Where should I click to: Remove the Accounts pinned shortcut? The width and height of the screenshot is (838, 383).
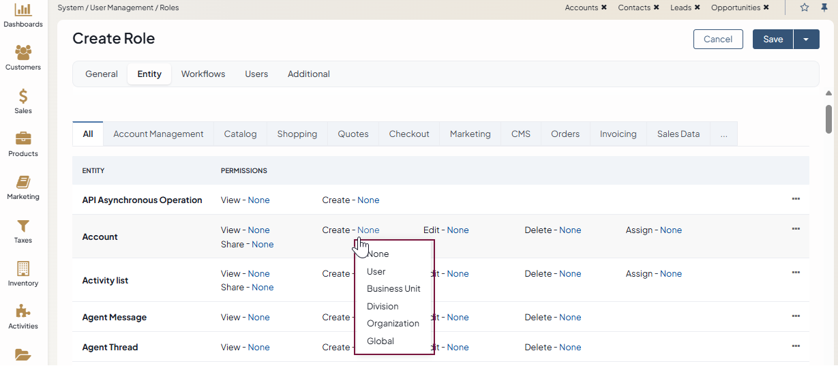(604, 7)
